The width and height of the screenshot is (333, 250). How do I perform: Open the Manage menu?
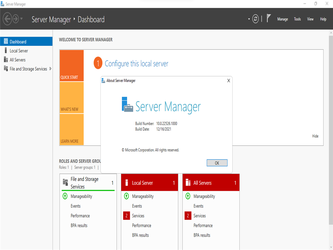[x=282, y=19]
